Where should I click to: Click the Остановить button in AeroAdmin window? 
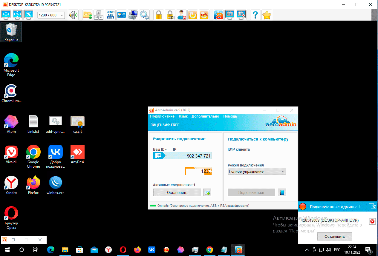[177, 192]
